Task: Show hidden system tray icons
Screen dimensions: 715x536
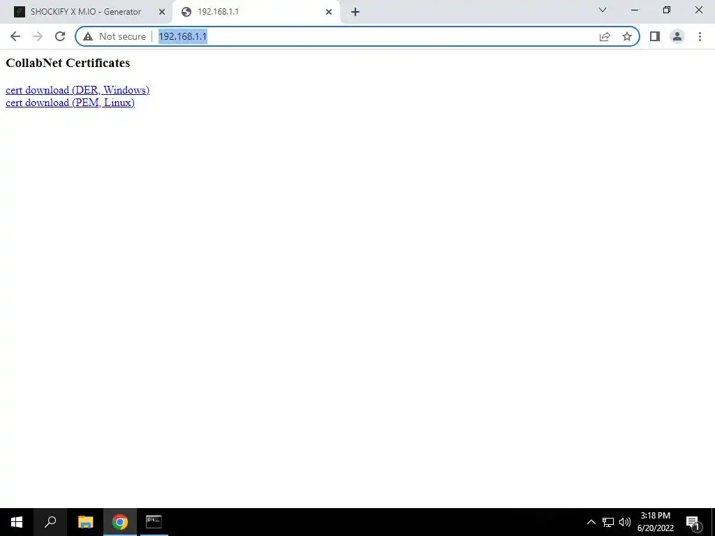Action: click(591, 522)
